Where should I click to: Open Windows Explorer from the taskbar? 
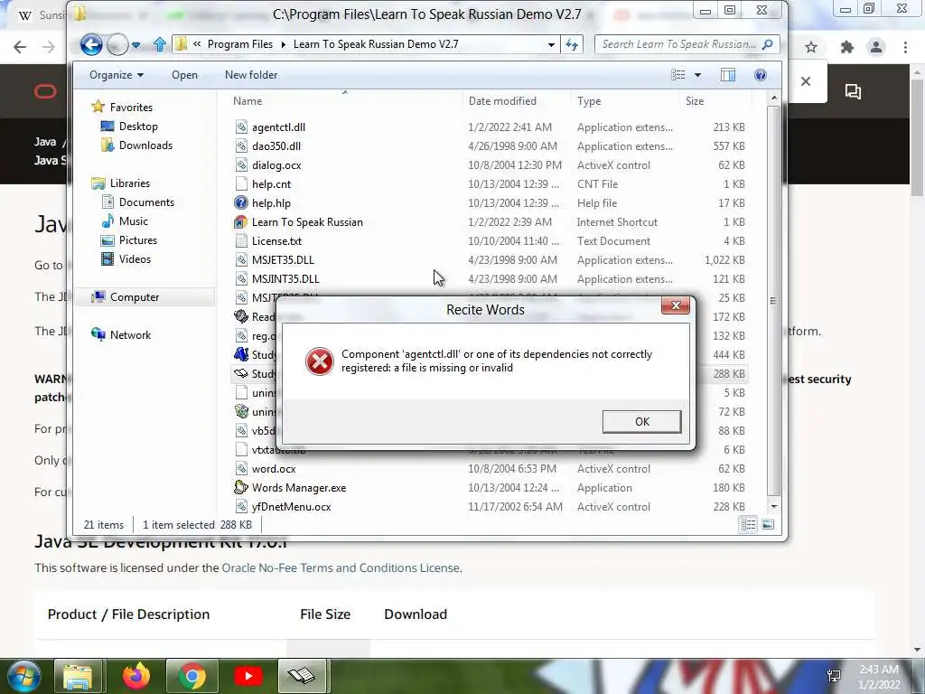79,676
